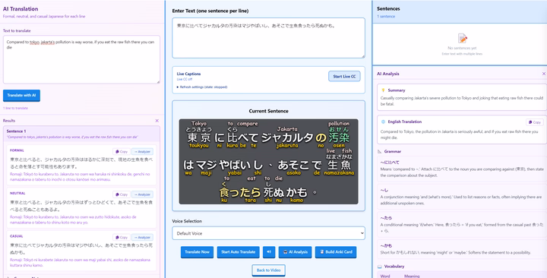Open AI Analysis from center toolbar

click(295, 252)
